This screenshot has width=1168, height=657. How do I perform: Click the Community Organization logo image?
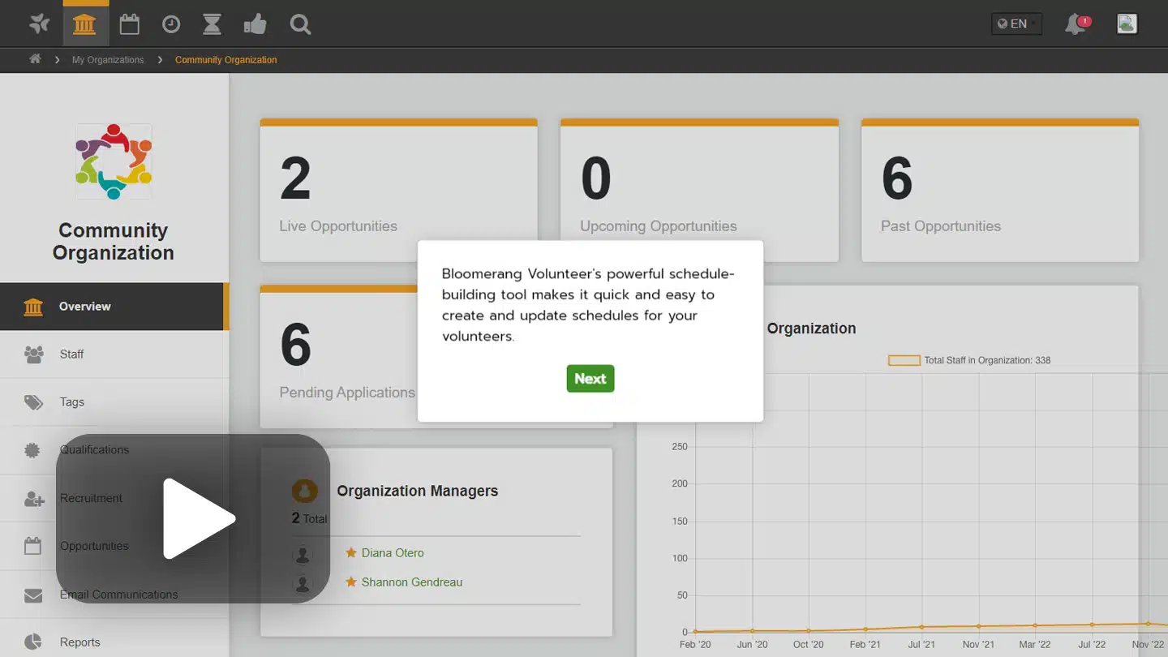click(x=114, y=161)
